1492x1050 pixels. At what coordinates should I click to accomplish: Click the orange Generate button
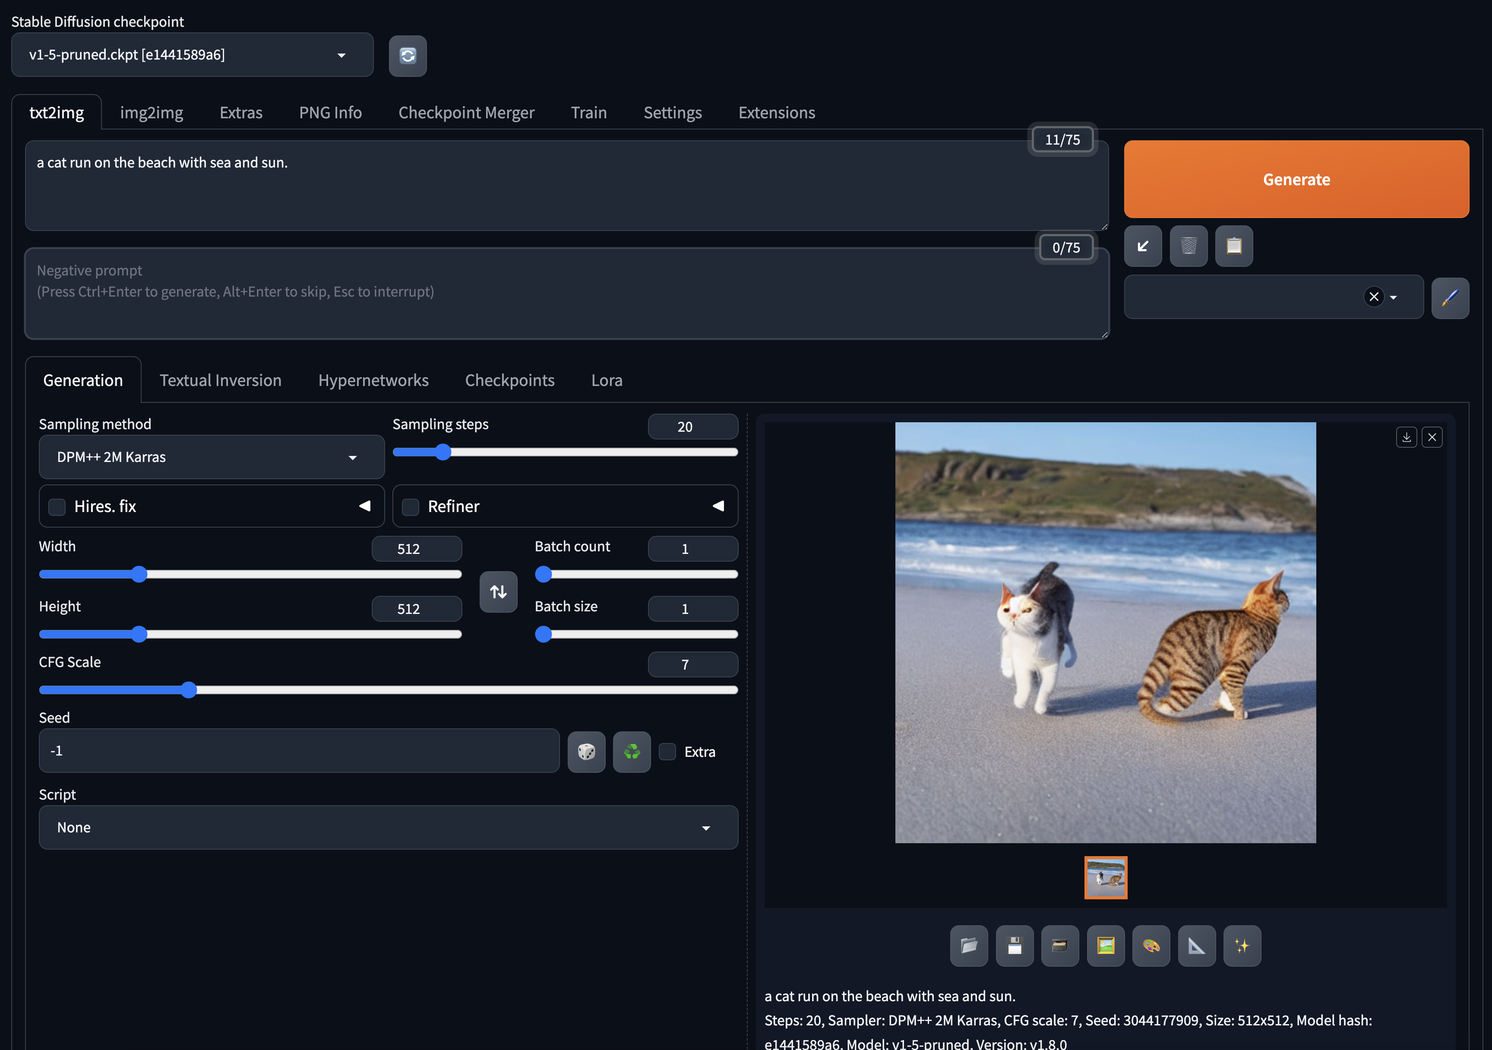tap(1296, 179)
